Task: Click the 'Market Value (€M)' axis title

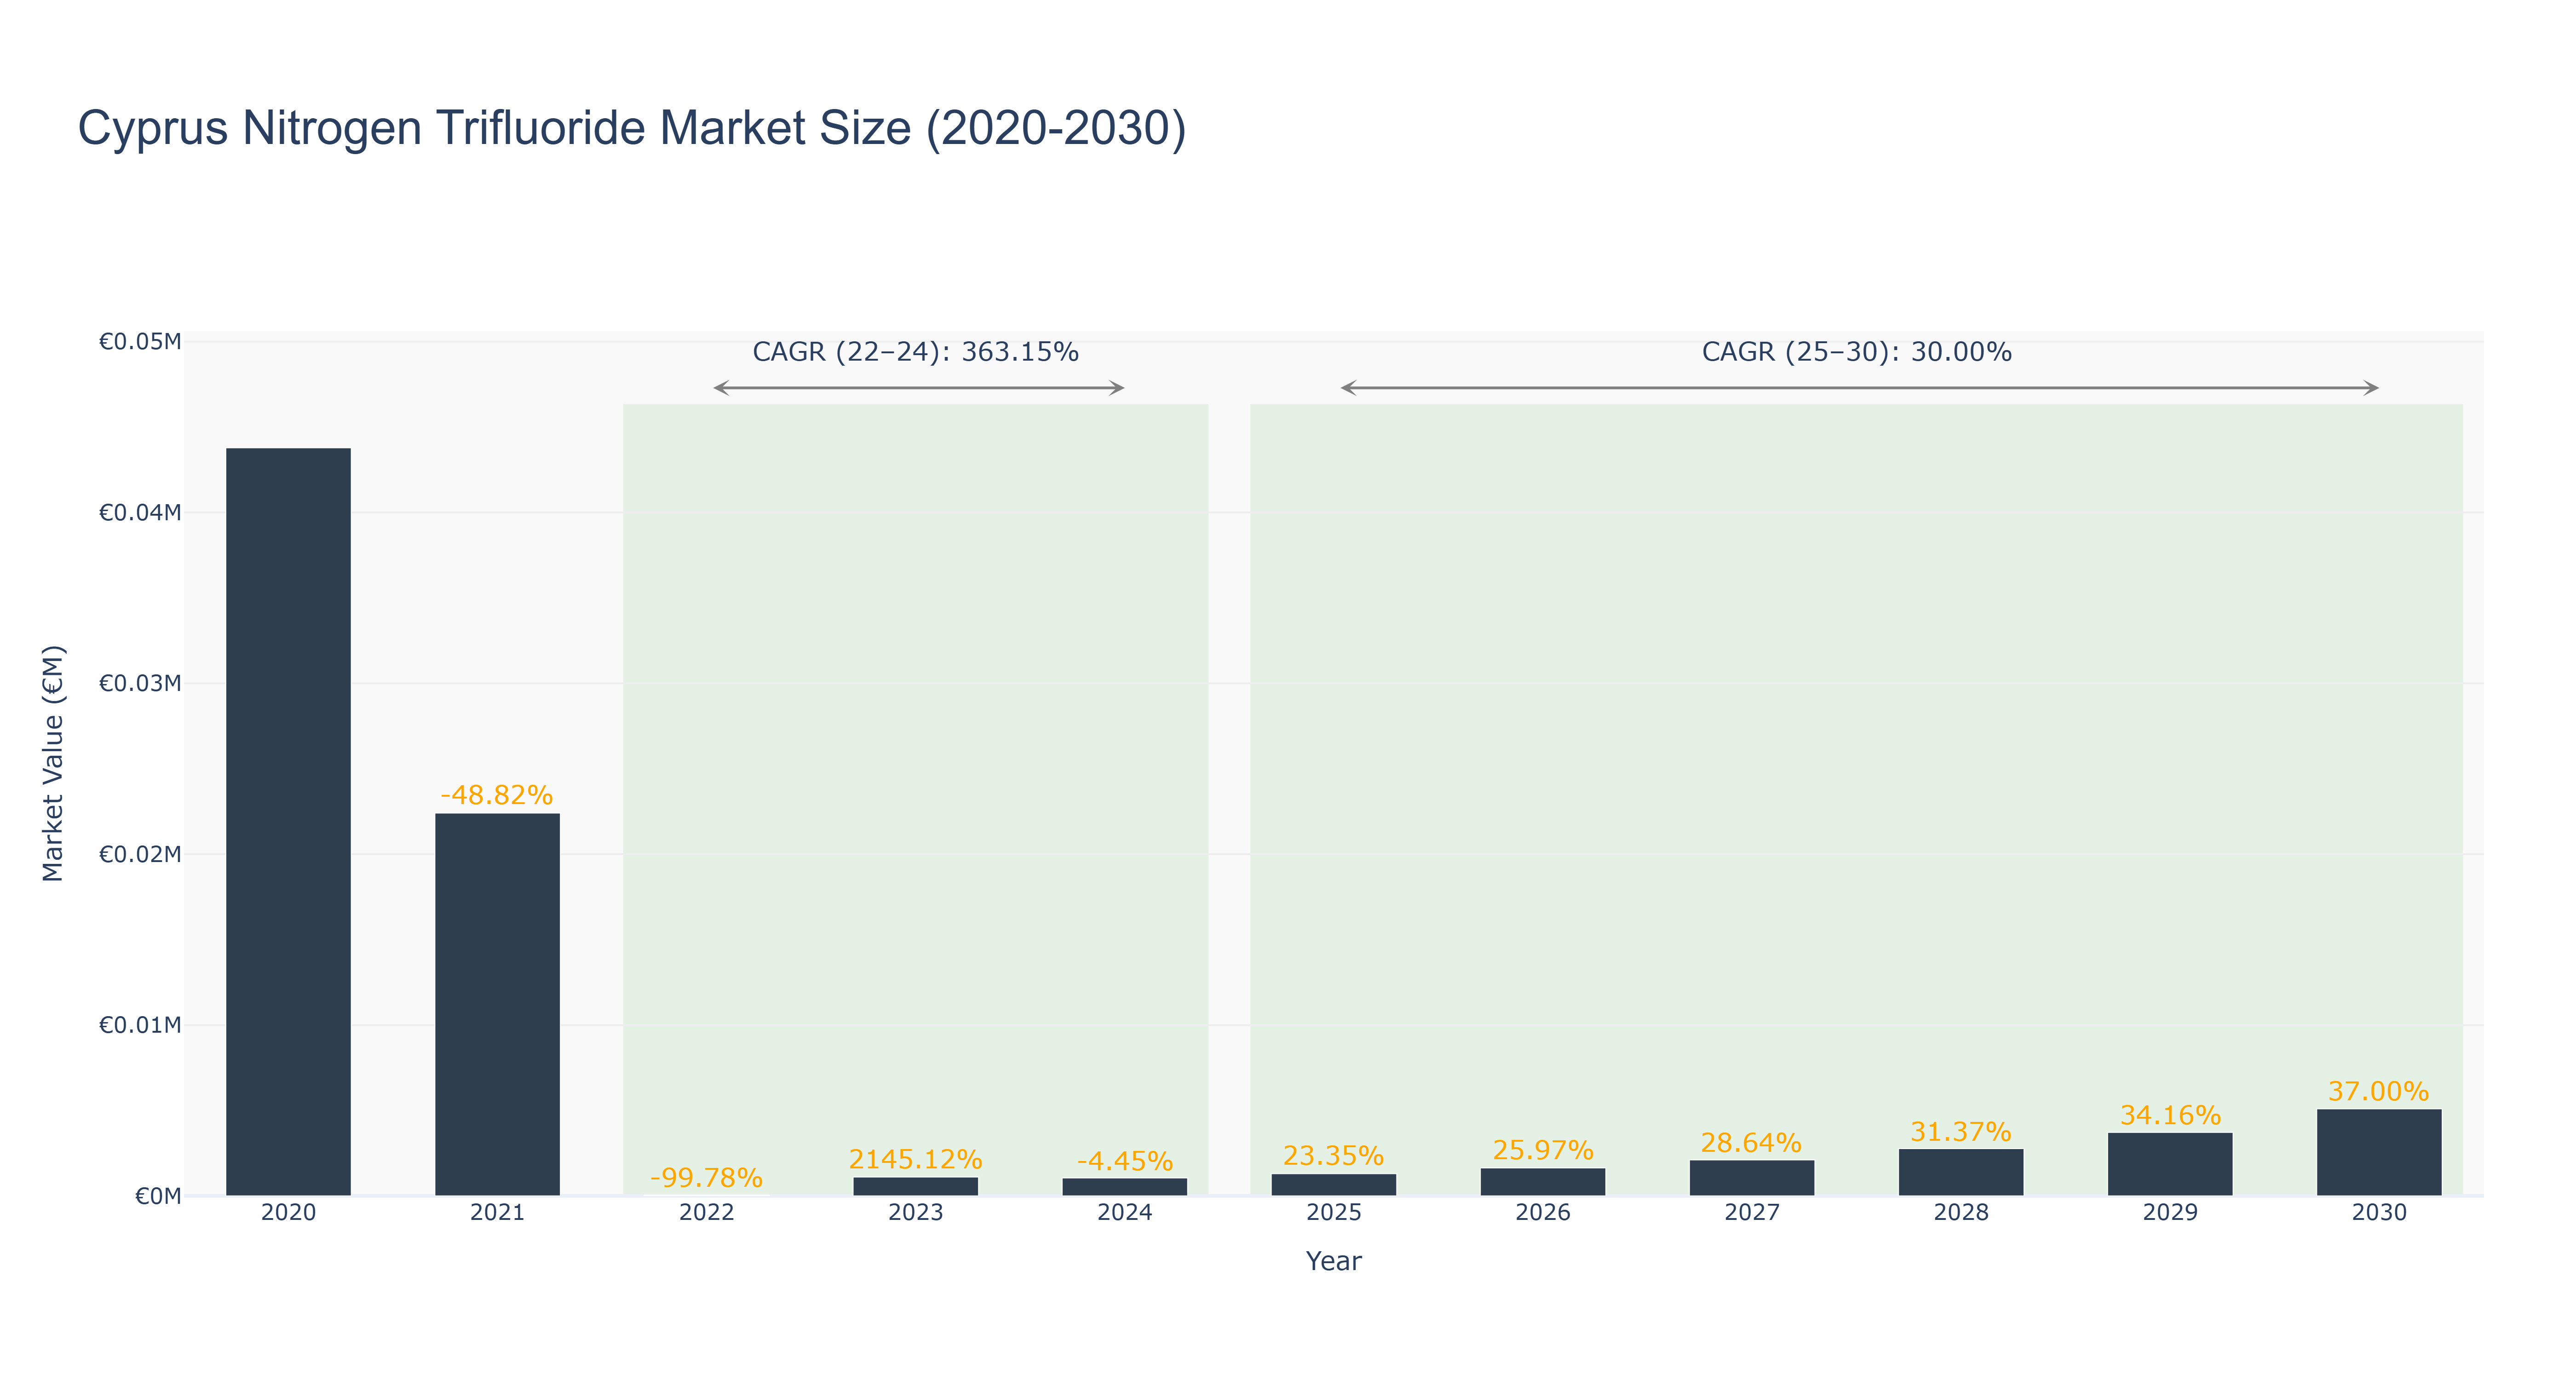Action: coord(53,763)
